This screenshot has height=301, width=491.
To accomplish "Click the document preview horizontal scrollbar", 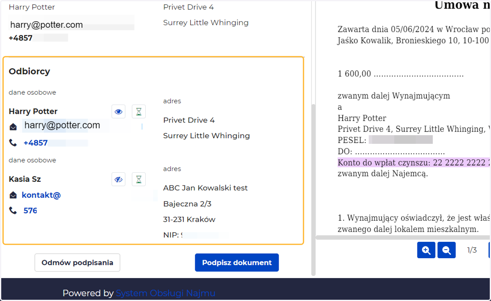I will pyautogui.click(x=403, y=237).
